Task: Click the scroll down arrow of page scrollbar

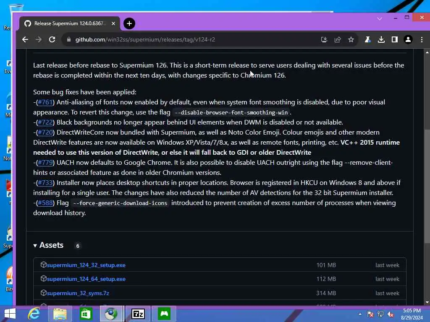Action: pyautogui.click(x=427, y=302)
